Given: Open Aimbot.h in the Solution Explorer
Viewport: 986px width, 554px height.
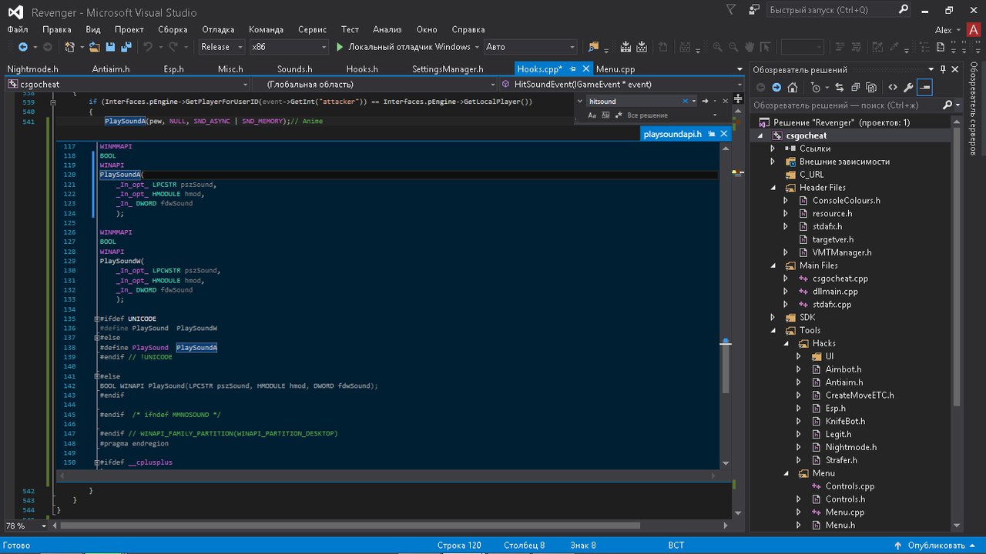Looking at the screenshot, I should [843, 369].
